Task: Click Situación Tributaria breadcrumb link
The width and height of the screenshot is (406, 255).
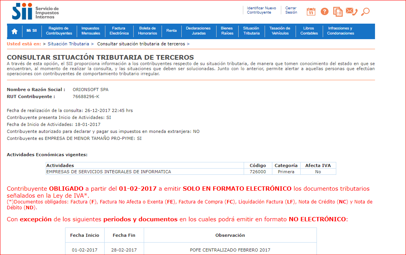Action: (x=68, y=44)
